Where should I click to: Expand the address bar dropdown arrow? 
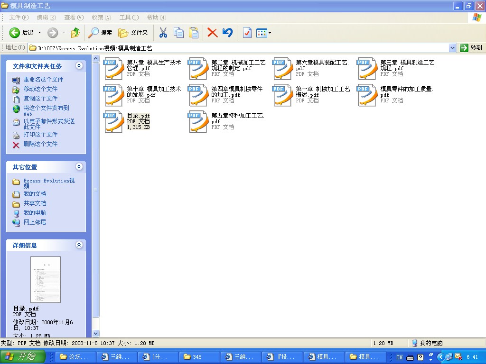452,48
